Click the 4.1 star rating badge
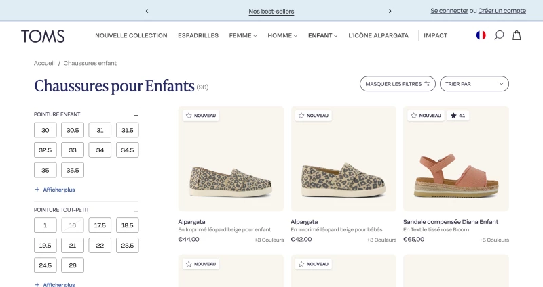 pos(457,116)
